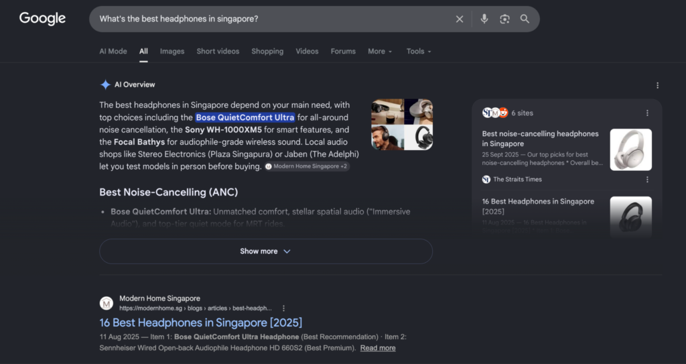Open AI Overview three-dot options menu
Image resolution: width=686 pixels, height=364 pixels.
click(657, 85)
